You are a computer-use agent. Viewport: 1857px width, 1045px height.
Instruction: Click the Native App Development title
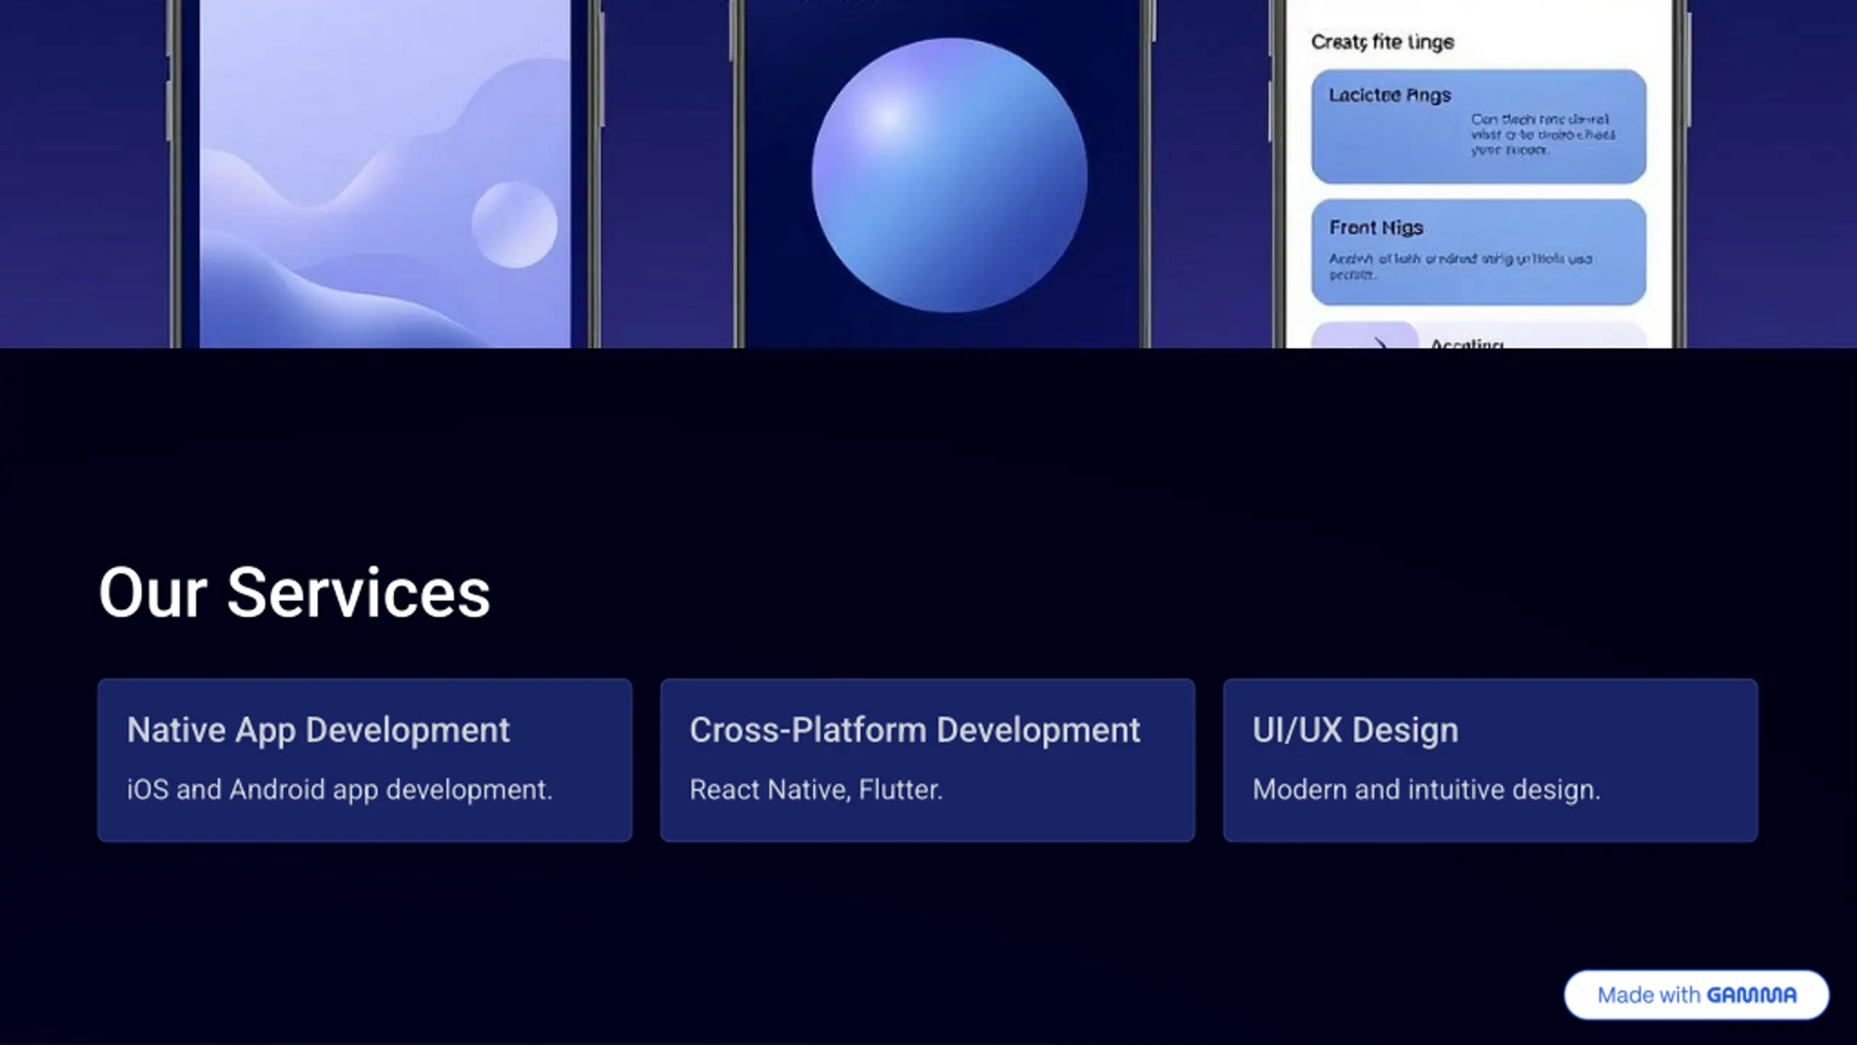[318, 730]
